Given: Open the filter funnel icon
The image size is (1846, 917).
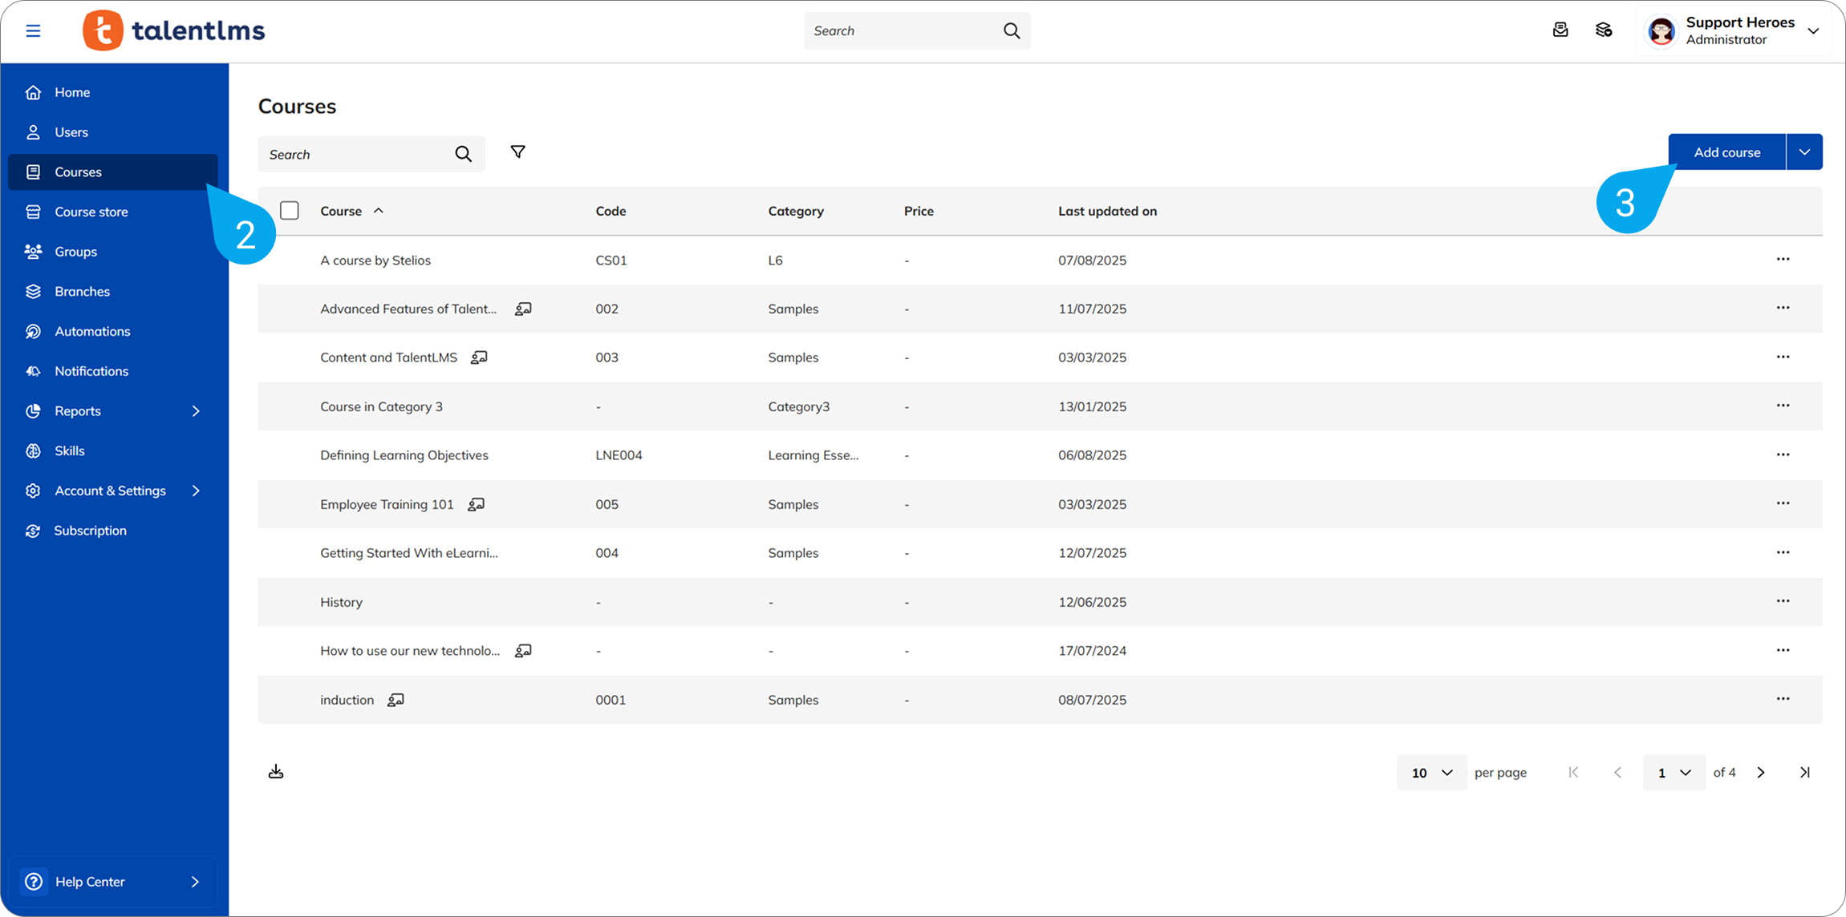Looking at the screenshot, I should click(x=518, y=152).
